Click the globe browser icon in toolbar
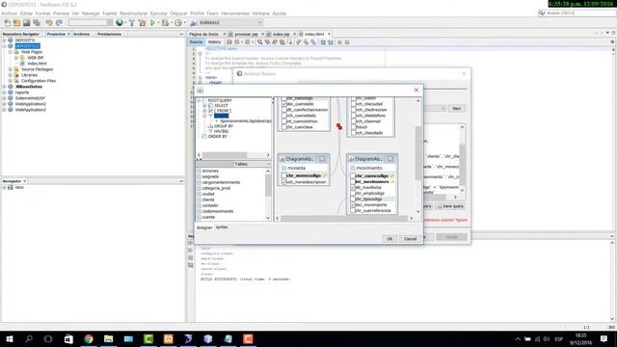Screen dimensions: 617x347 point(120,23)
